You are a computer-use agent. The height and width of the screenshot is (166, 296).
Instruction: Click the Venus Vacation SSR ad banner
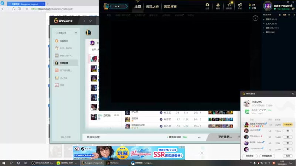pos(129,153)
